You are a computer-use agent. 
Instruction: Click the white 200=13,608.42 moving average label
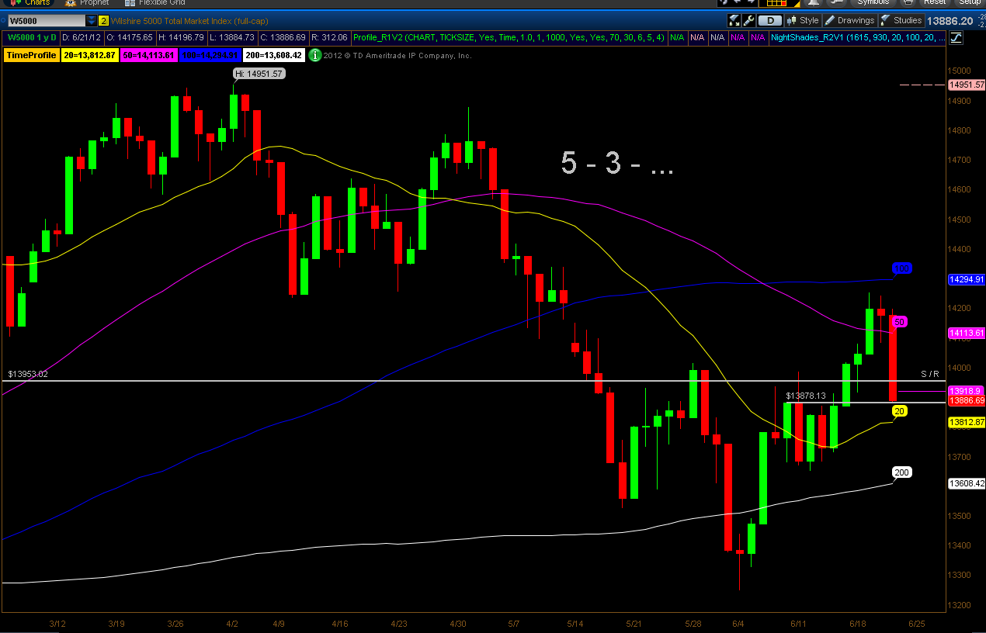[x=276, y=55]
